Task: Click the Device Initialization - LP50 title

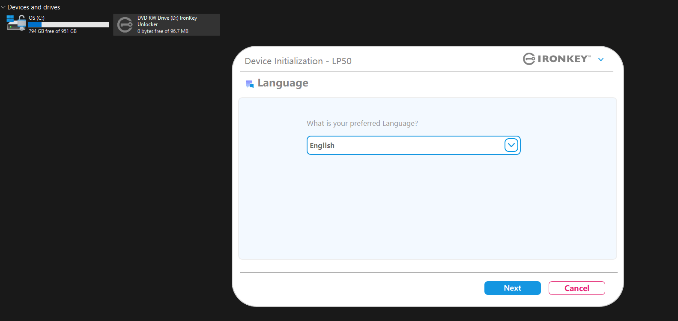Action: point(298,61)
